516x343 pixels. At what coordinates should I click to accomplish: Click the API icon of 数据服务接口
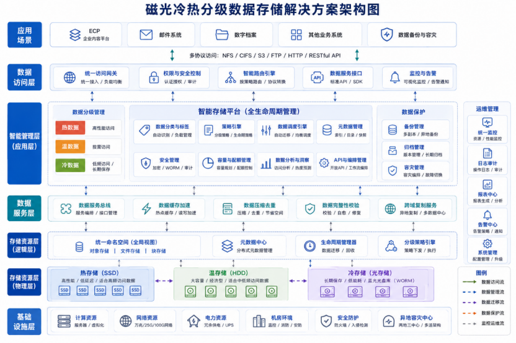[318, 77]
